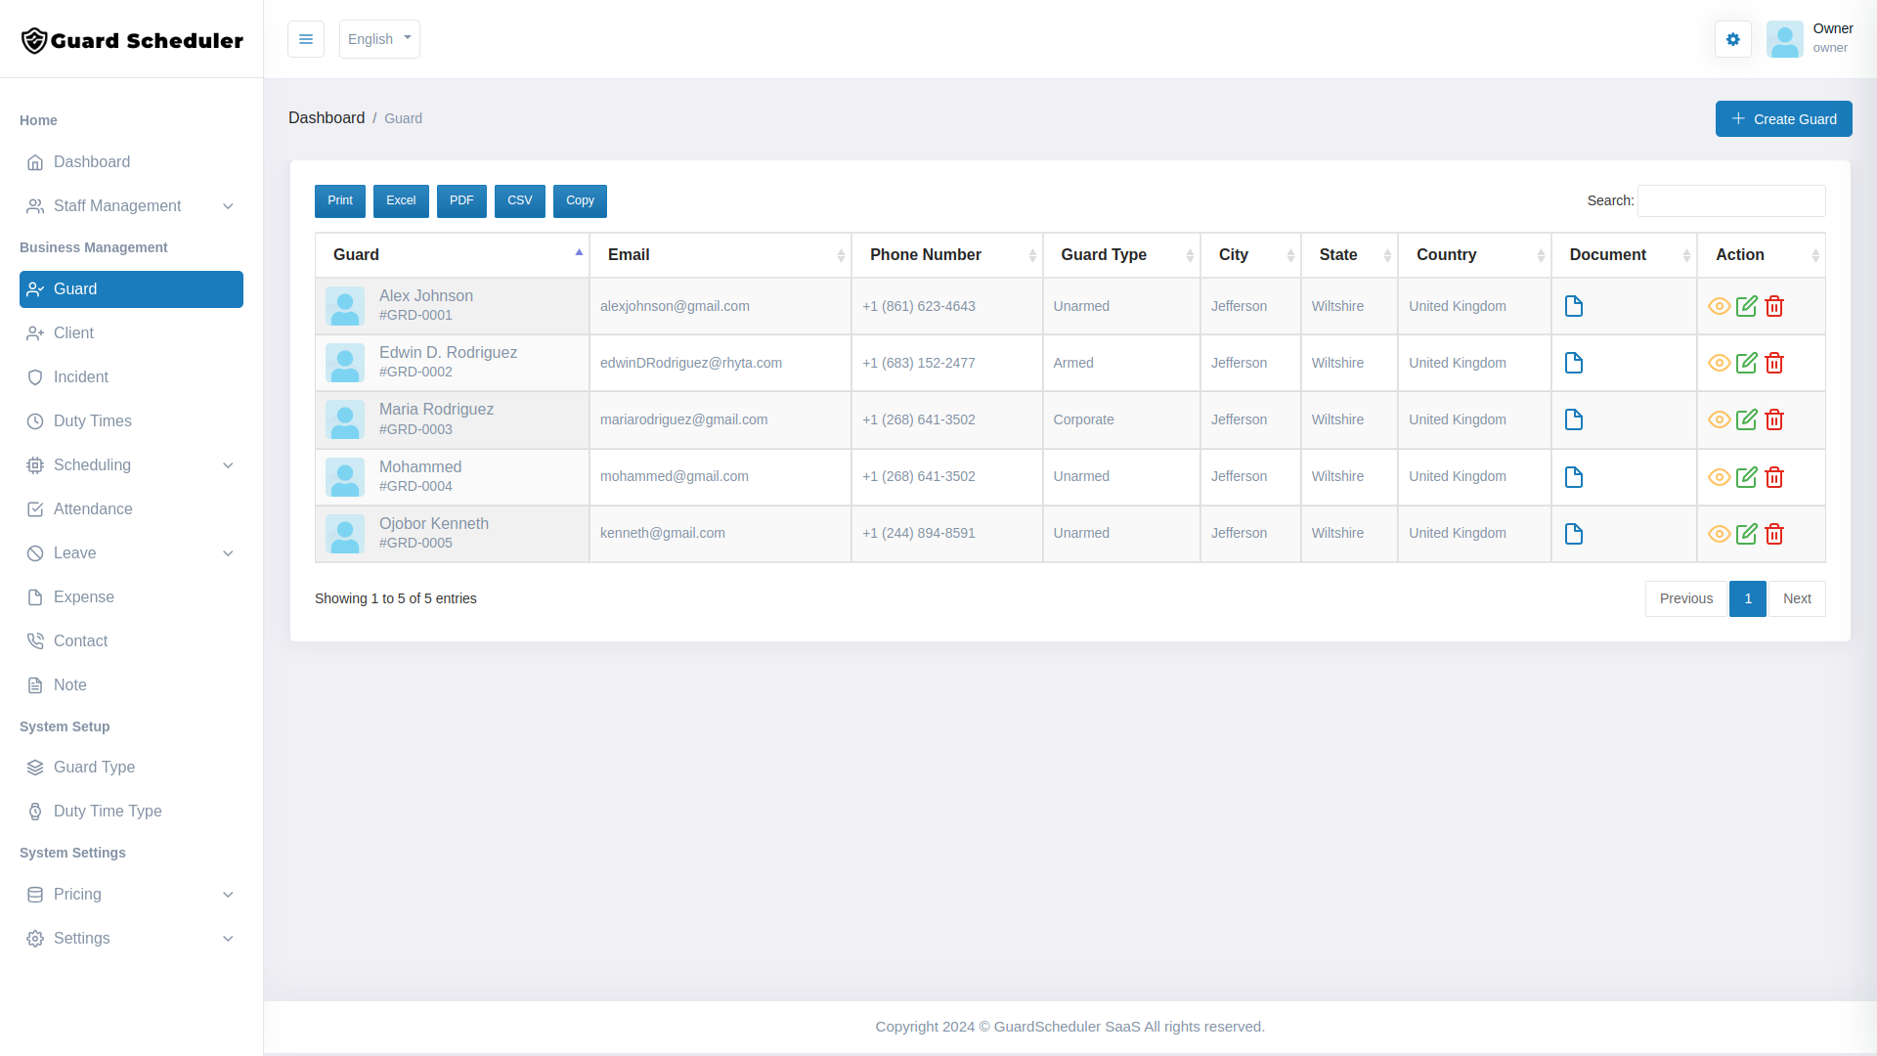Open Duty Times from the sidebar
1877x1056 pixels.
click(92, 420)
